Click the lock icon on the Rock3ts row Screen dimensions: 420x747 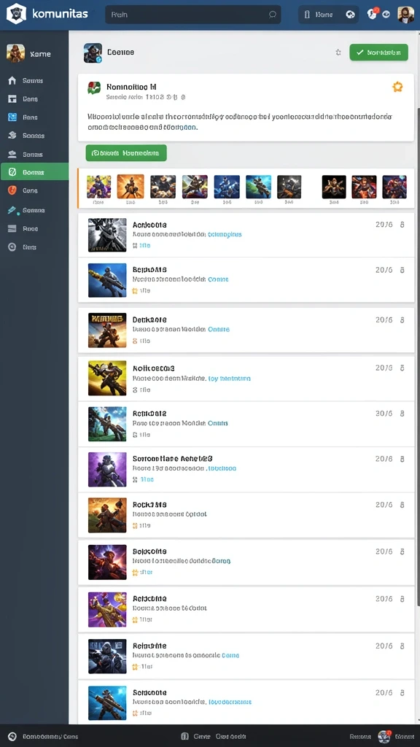click(402, 505)
